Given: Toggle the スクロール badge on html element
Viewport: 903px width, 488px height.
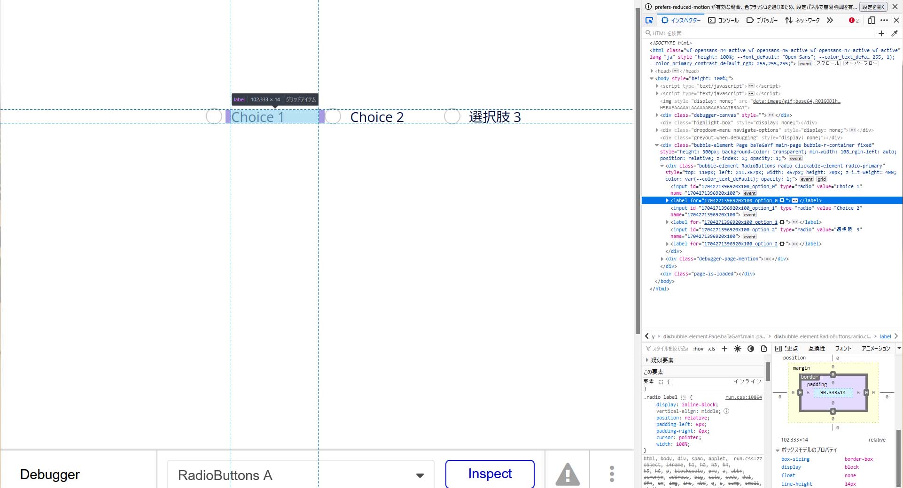Looking at the screenshot, I should pyautogui.click(x=827, y=63).
